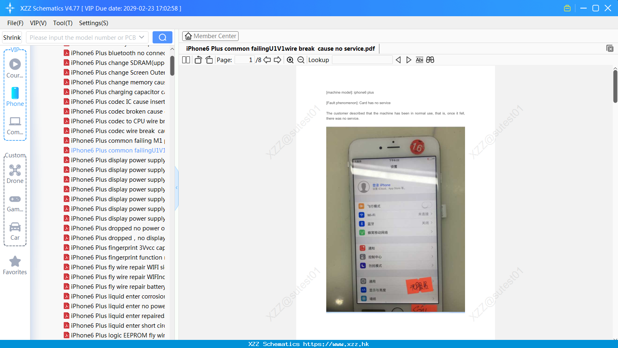The height and width of the screenshot is (348, 618).
Task: Open iPhone6 Plus bluetooth no connect file
Action: point(114,53)
